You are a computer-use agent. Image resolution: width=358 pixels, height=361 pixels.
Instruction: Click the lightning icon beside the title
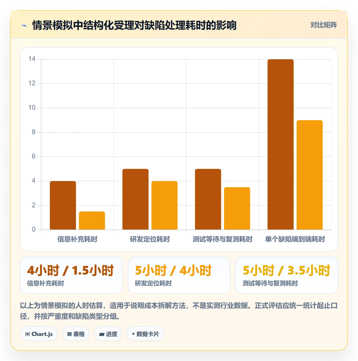click(x=24, y=26)
